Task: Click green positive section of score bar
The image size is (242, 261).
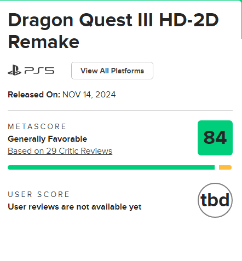Action: click(111, 167)
